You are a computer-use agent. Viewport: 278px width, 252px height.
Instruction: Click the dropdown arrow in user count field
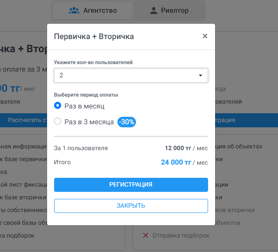point(201,76)
